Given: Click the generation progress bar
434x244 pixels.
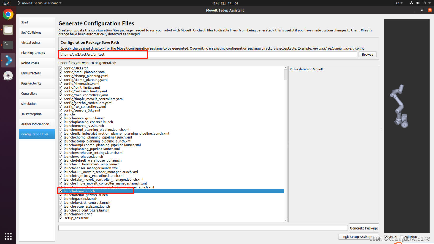Looking at the screenshot, I should tap(203, 228).
